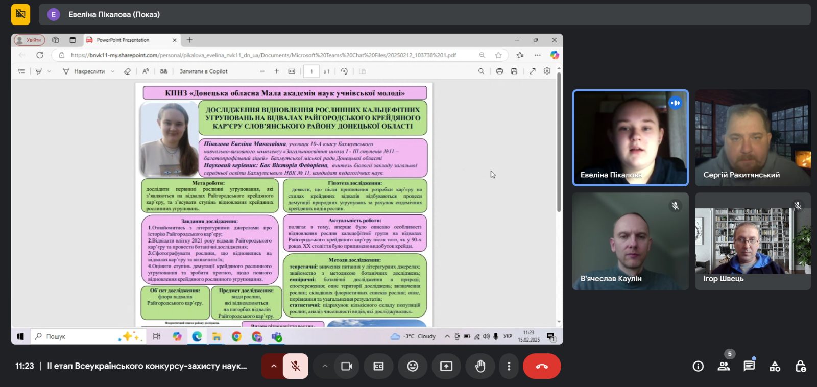Open new browser tab
This screenshot has height=387, width=817.
[x=189, y=40]
